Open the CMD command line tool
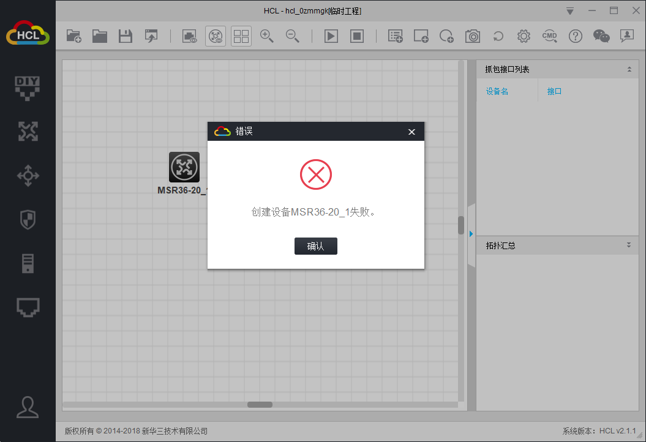Screen dimensions: 646x442 [x=549, y=36]
